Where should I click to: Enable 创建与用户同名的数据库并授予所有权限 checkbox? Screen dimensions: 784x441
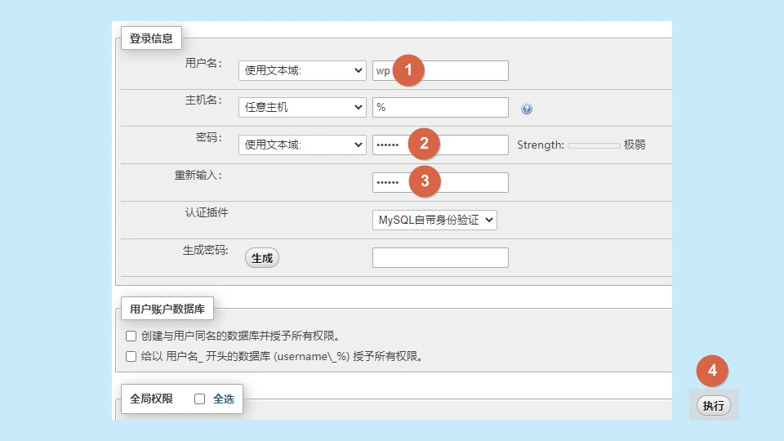coord(131,336)
